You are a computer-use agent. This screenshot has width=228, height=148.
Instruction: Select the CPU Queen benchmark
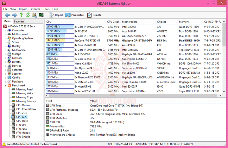pyautogui.click(x=21, y=105)
